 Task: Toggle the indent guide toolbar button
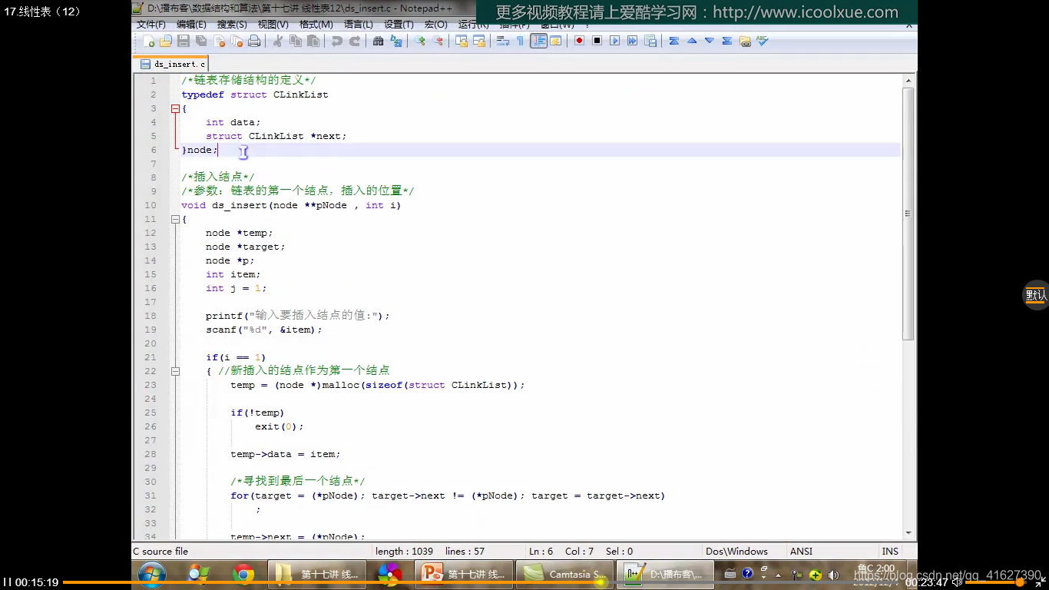click(x=539, y=41)
